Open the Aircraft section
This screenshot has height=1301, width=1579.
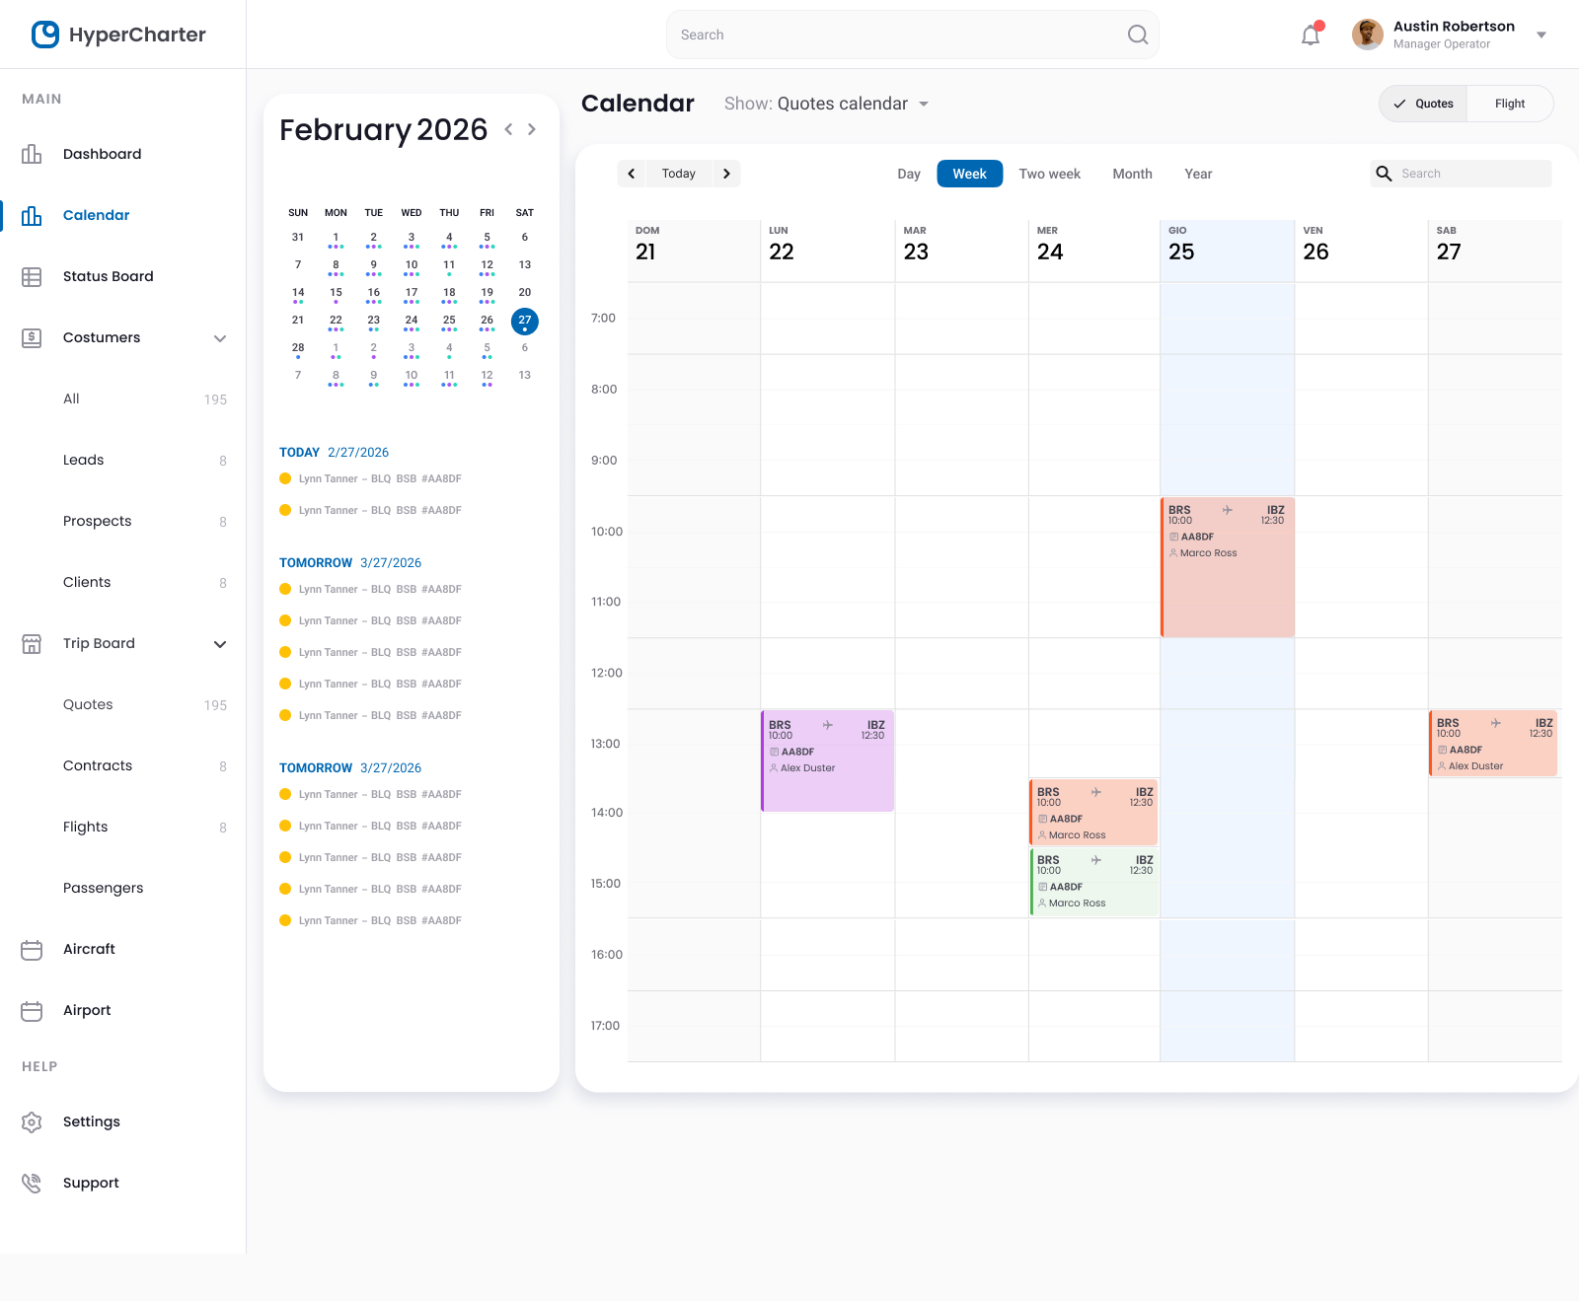coord(89,949)
